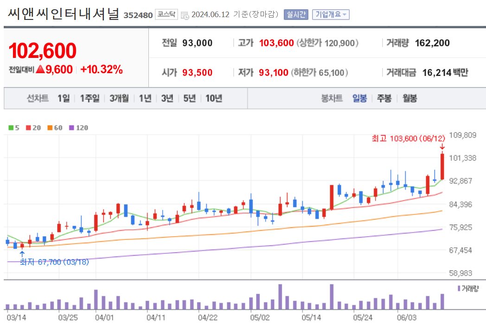Screen dimensions: 486x333
Task: Click the tall red candlestick for 06/12
Action: [442, 167]
